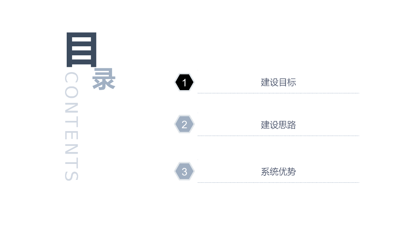Open the 建设思路 section heading
The image size is (419, 236).
(x=278, y=125)
